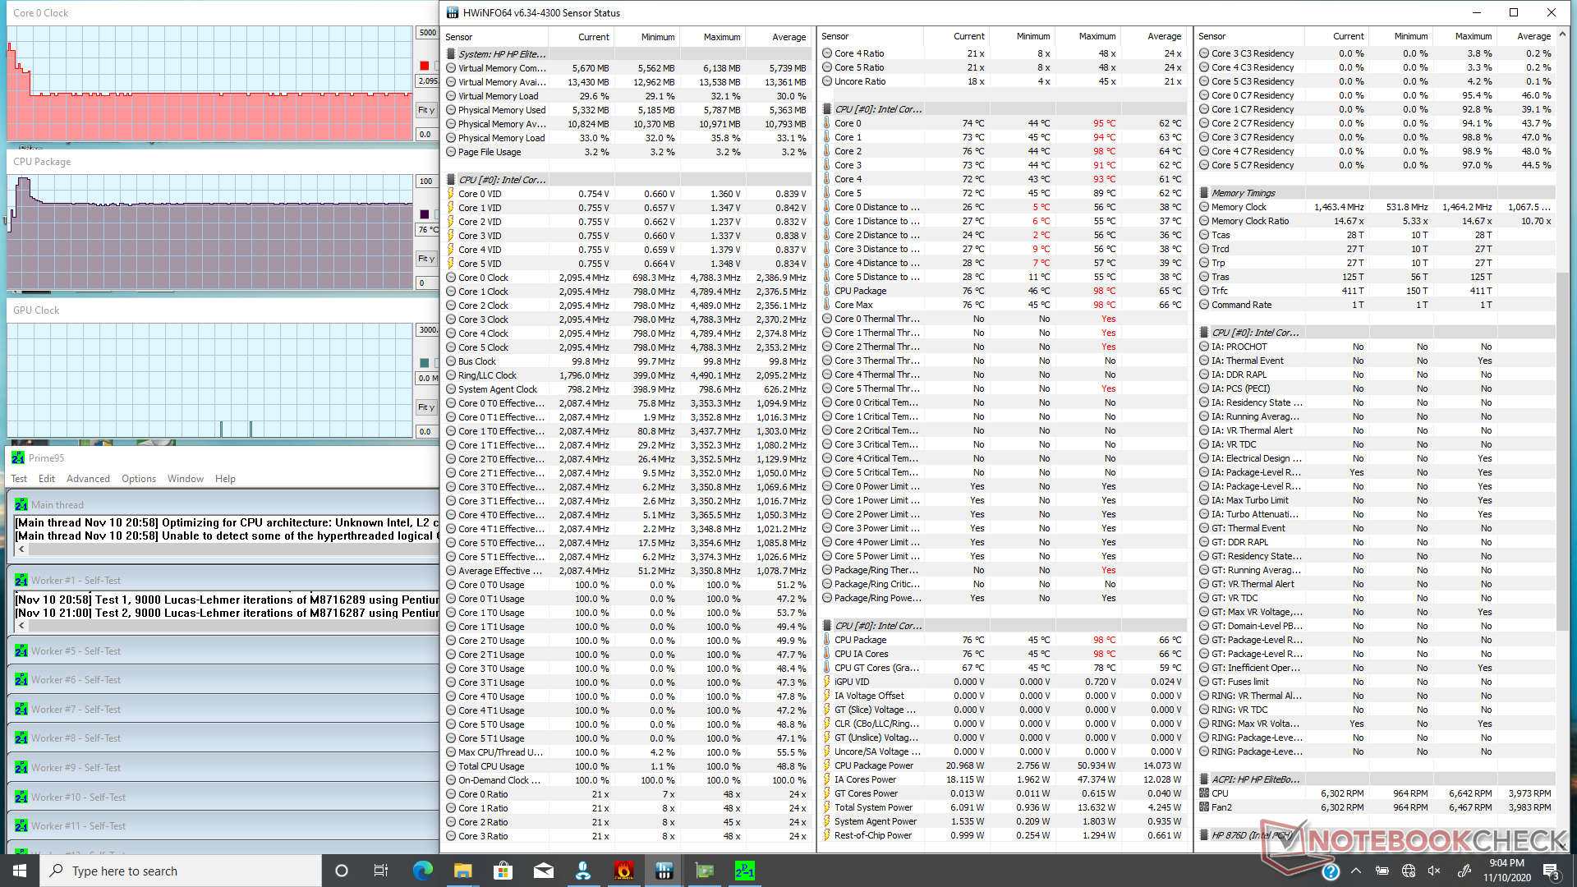Select the IA: PROCHOT row

pos(1377,347)
